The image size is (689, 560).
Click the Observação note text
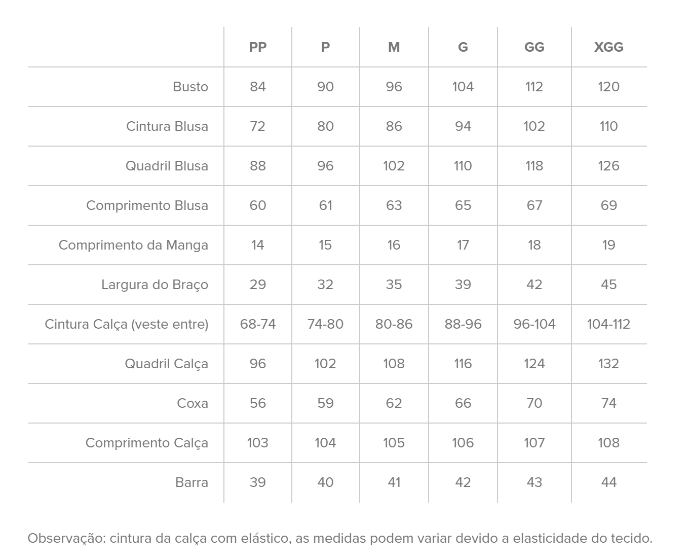340,538
